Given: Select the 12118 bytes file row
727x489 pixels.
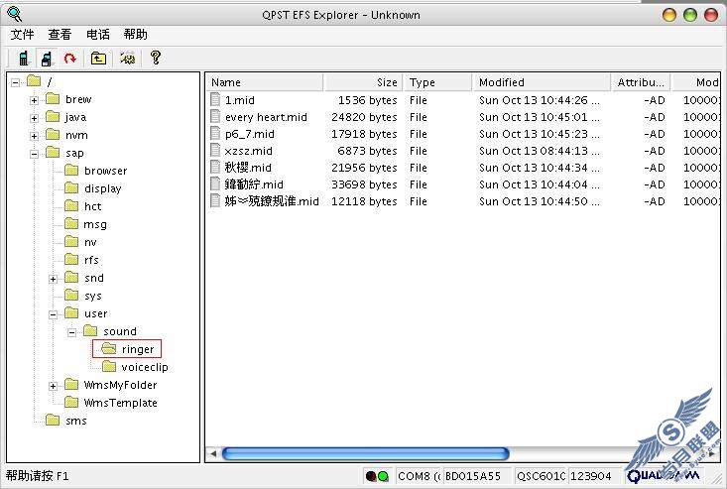Looking at the screenshot, I should tap(462, 201).
